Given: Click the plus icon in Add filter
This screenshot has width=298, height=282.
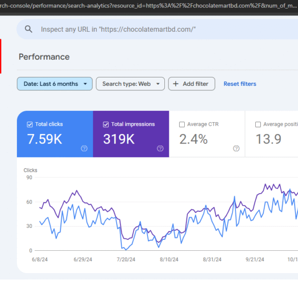Looking at the screenshot, I should coord(176,84).
